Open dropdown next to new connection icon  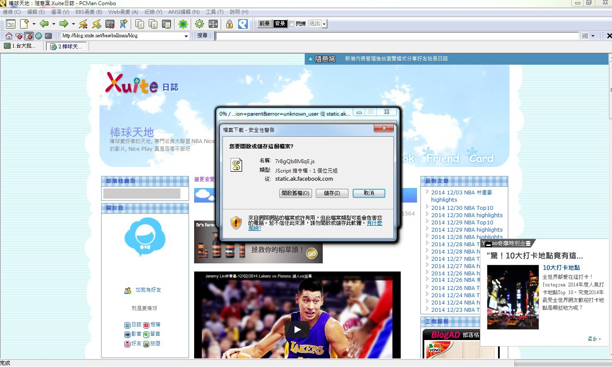(x=34, y=24)
